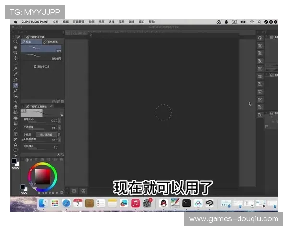Select the rectangular Selection Area tool

click(x=16, y=64)
